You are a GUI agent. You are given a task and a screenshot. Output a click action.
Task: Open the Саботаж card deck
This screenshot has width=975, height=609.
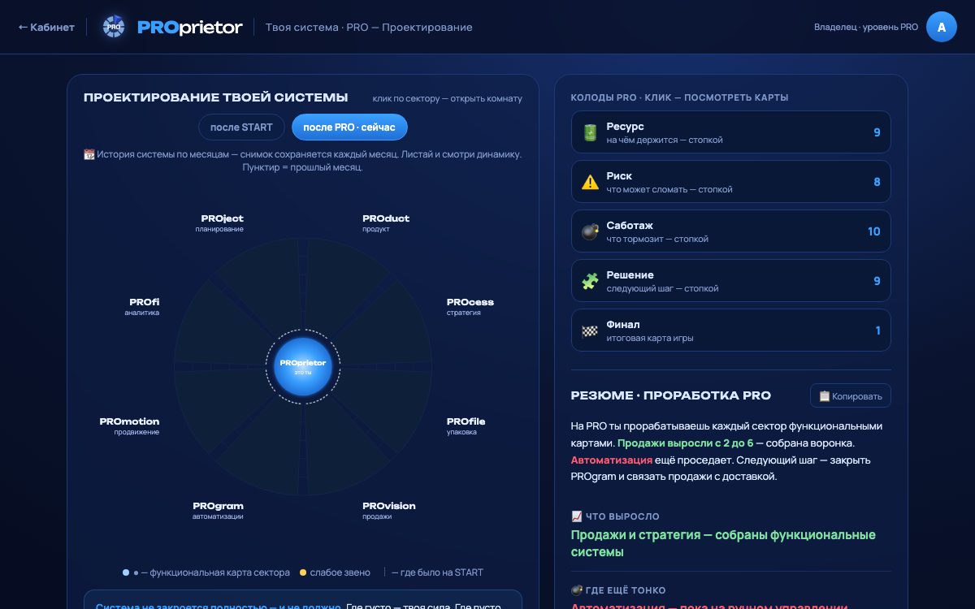pos(731,231)
